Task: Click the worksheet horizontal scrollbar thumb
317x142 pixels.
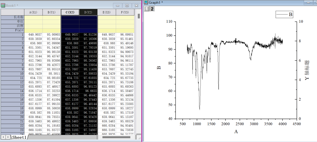Action: click(116, 137)
